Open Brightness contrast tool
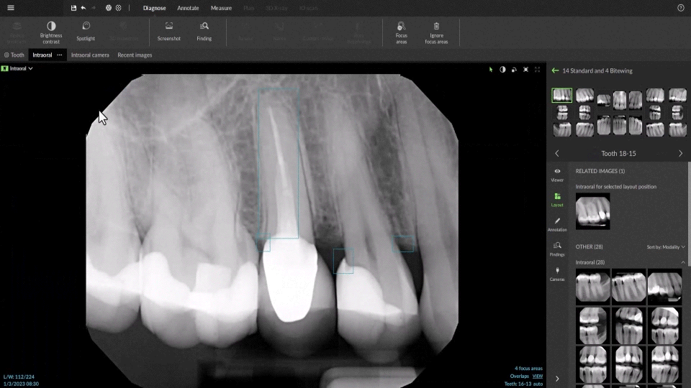691x388 pixels. click(x=51, y=32)
